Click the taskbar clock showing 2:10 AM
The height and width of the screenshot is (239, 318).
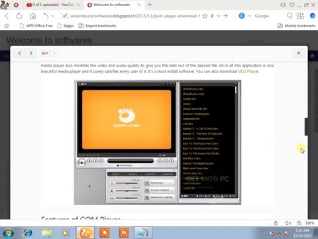(302, 233)
